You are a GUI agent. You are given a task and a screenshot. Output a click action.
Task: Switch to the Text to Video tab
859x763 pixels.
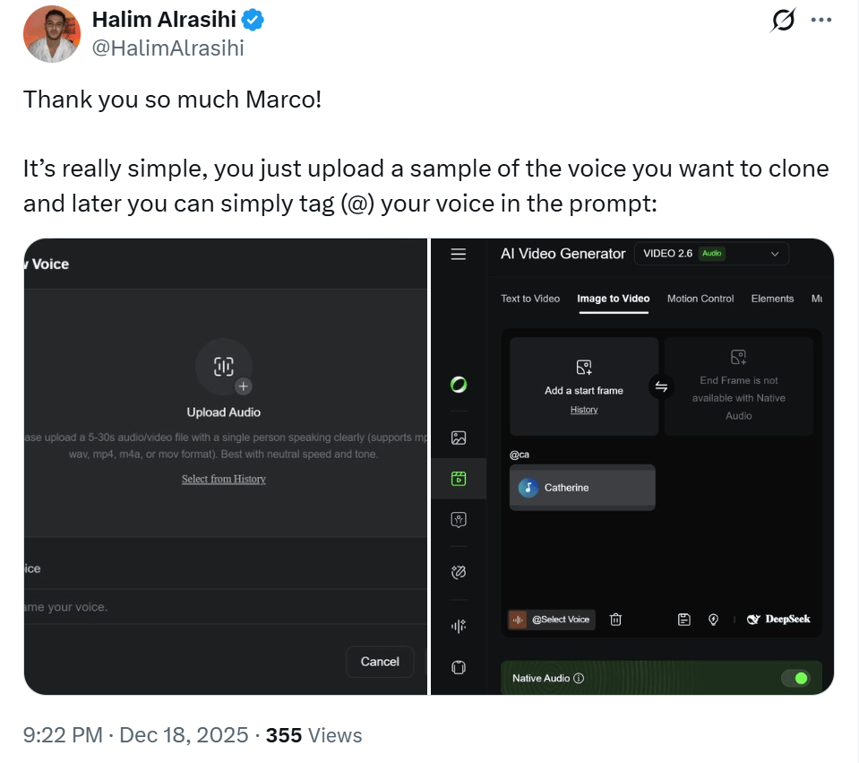click(x=530, y=299)
